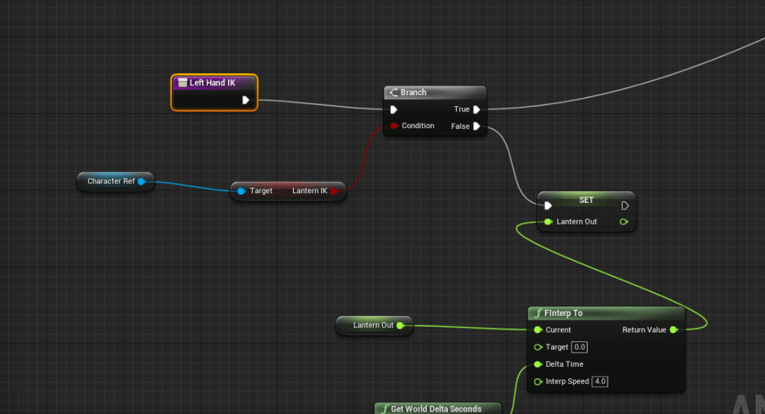
Task: Select the Branch node by its title
Action: click(x=414, y=93)
